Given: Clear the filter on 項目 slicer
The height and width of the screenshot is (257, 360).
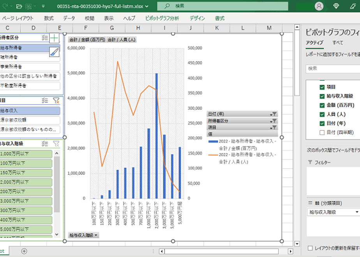Looking at the screenshot, I should 56,100.
